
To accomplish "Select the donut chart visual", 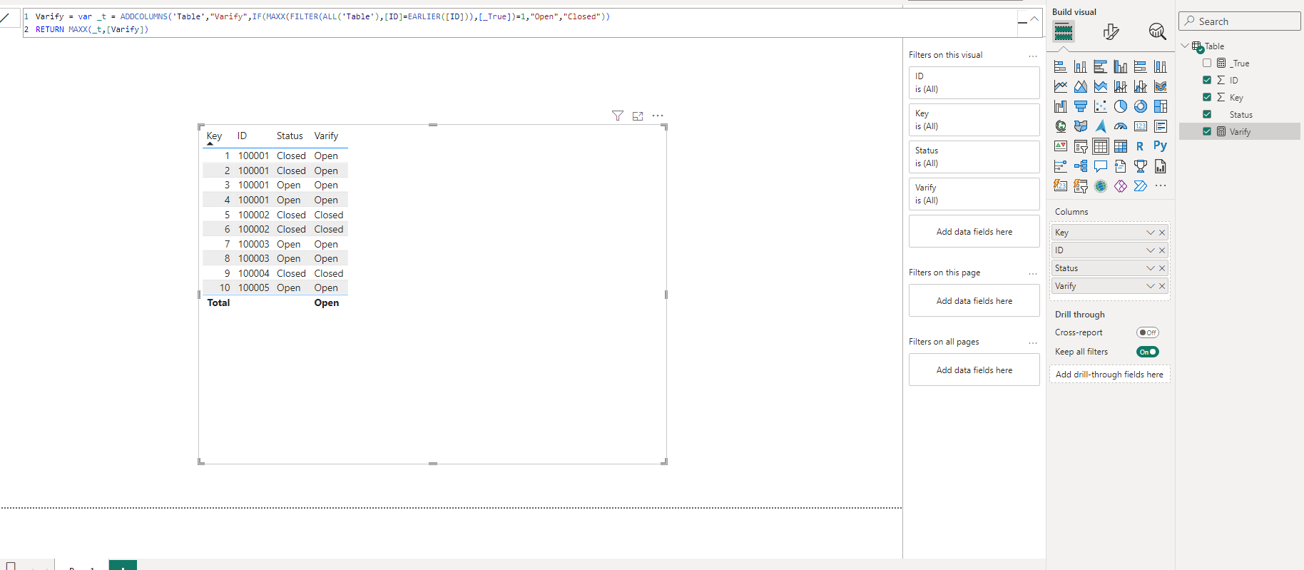I will click(1141, 106).
